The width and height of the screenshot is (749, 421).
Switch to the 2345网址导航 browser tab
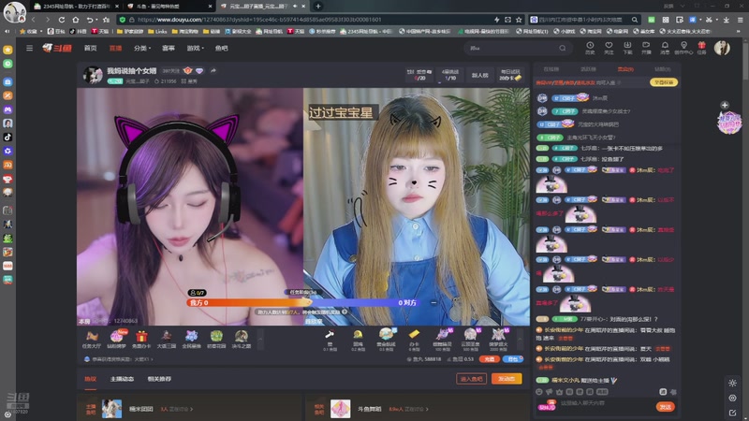pyautogui.click(x=76, y=7)
